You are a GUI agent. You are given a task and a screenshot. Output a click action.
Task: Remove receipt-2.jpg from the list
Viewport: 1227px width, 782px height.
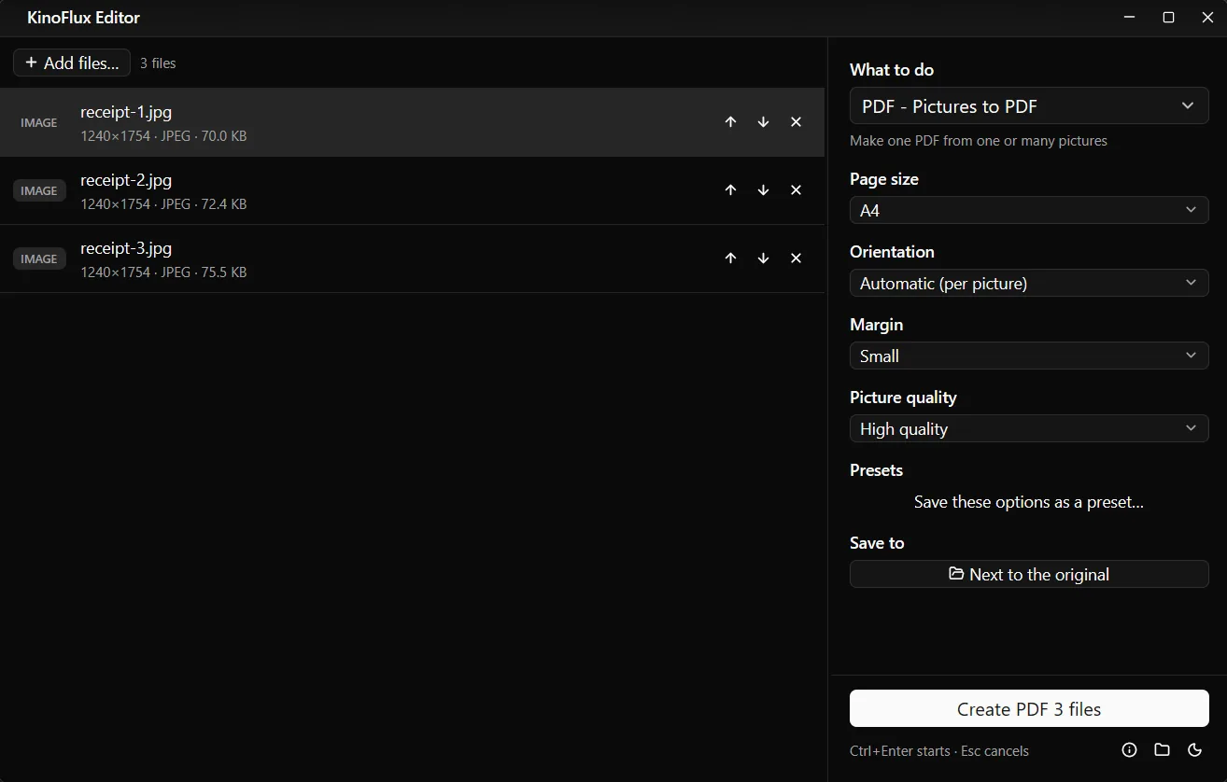click(x=796, y=190)
